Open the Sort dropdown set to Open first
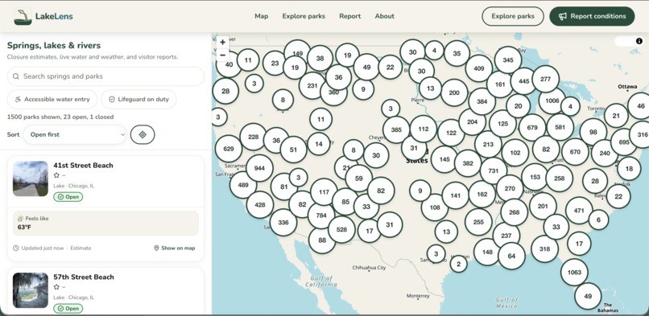The image size is (649, 316). 75,134
